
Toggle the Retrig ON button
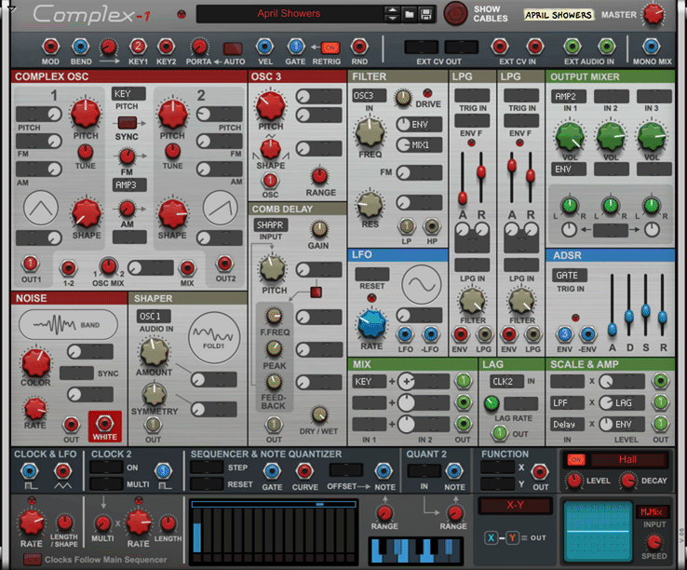point(330,47)
